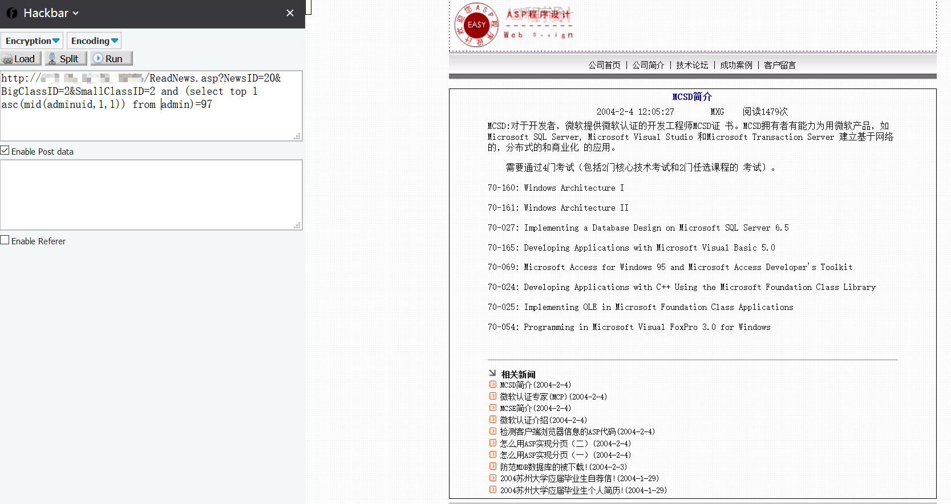Screen dimensions: 951x504
Task: Click bullet icon beside MCSE简介 item
Action: click(x=493, y=408)
